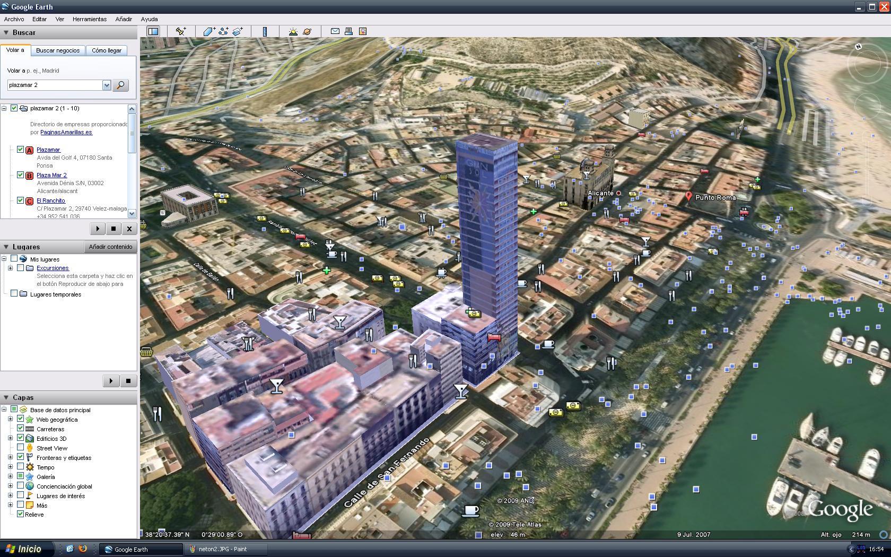
Task: Click the red B marker for Plaza Mar 2
Action: [30, 176]
